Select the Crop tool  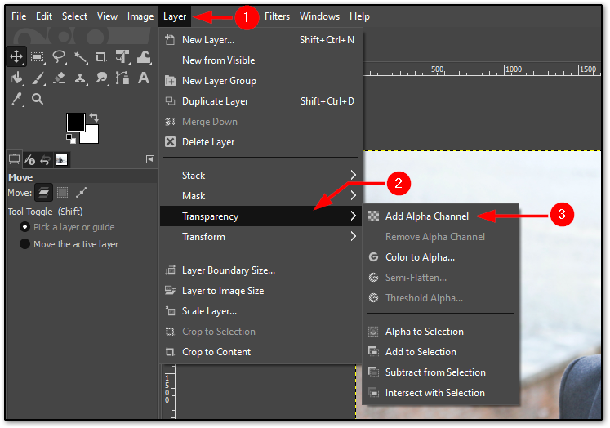101,57
